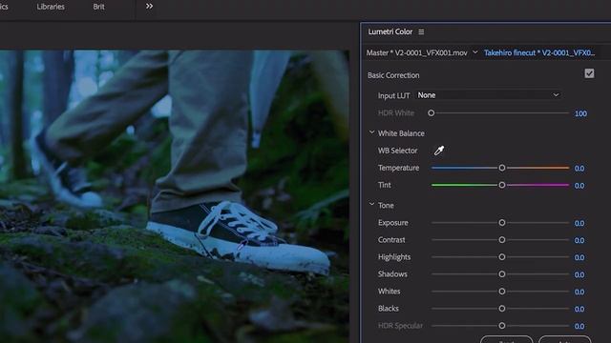
Task: Click the Contrast value 0.0
Action: [579, 240]
